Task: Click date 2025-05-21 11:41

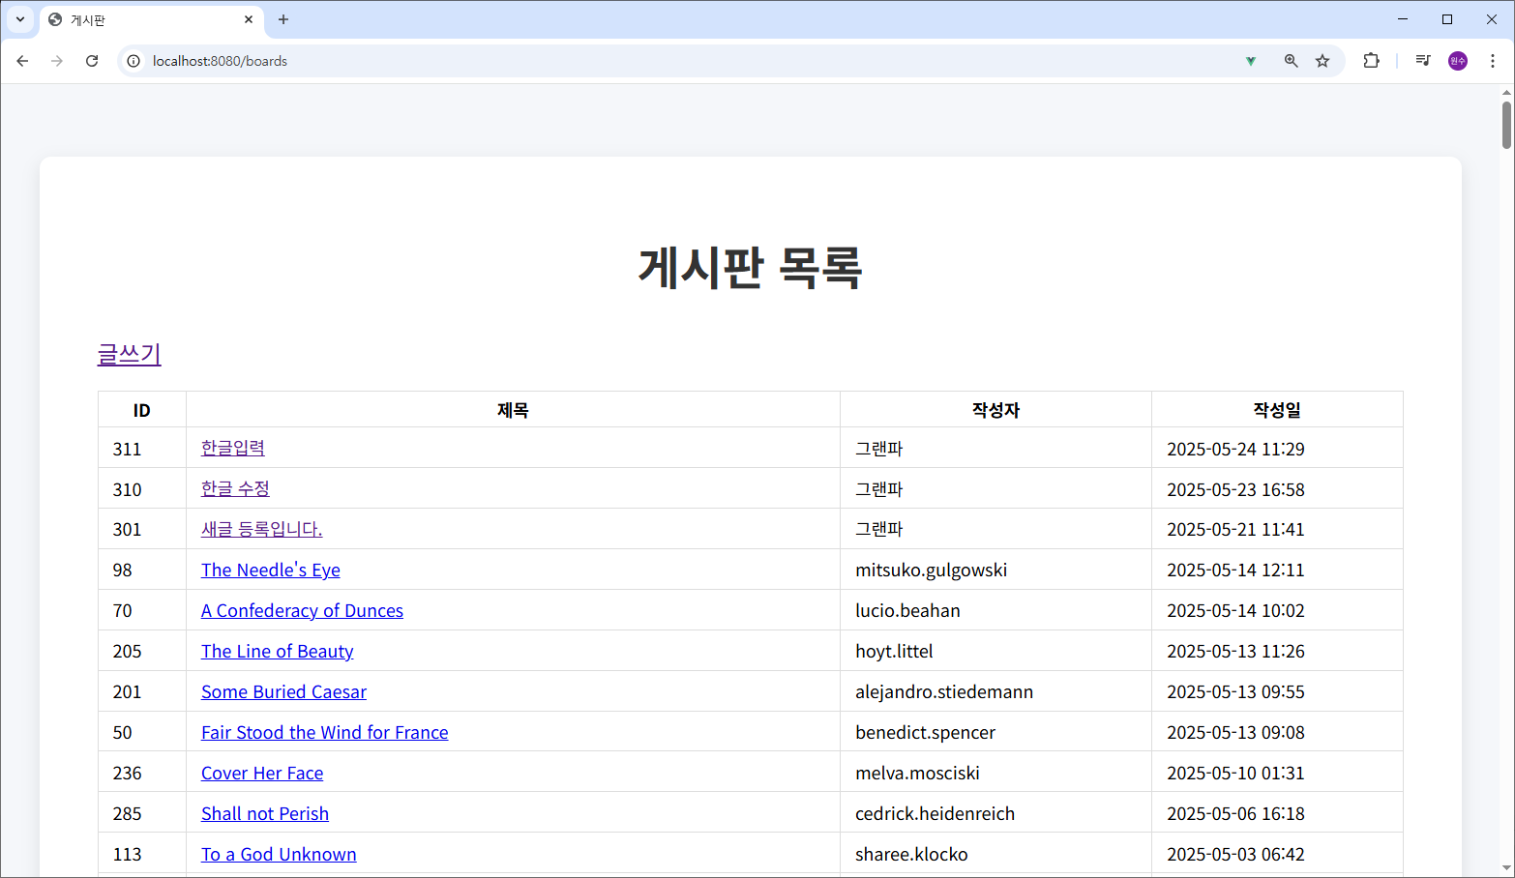Action: coord(1235,529)
